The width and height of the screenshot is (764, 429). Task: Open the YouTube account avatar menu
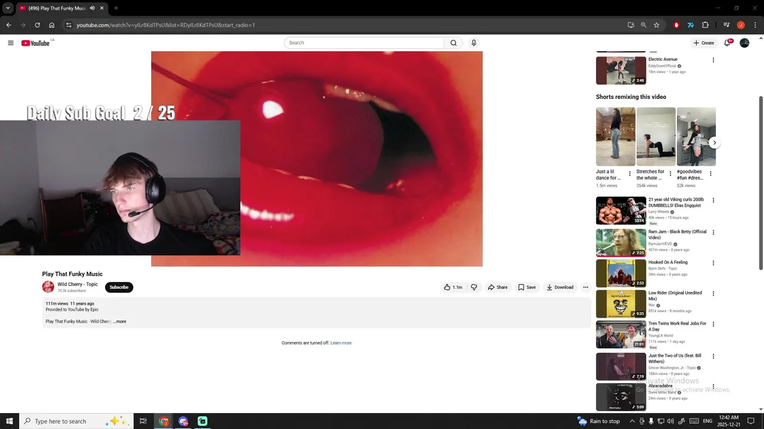[744, 43]
